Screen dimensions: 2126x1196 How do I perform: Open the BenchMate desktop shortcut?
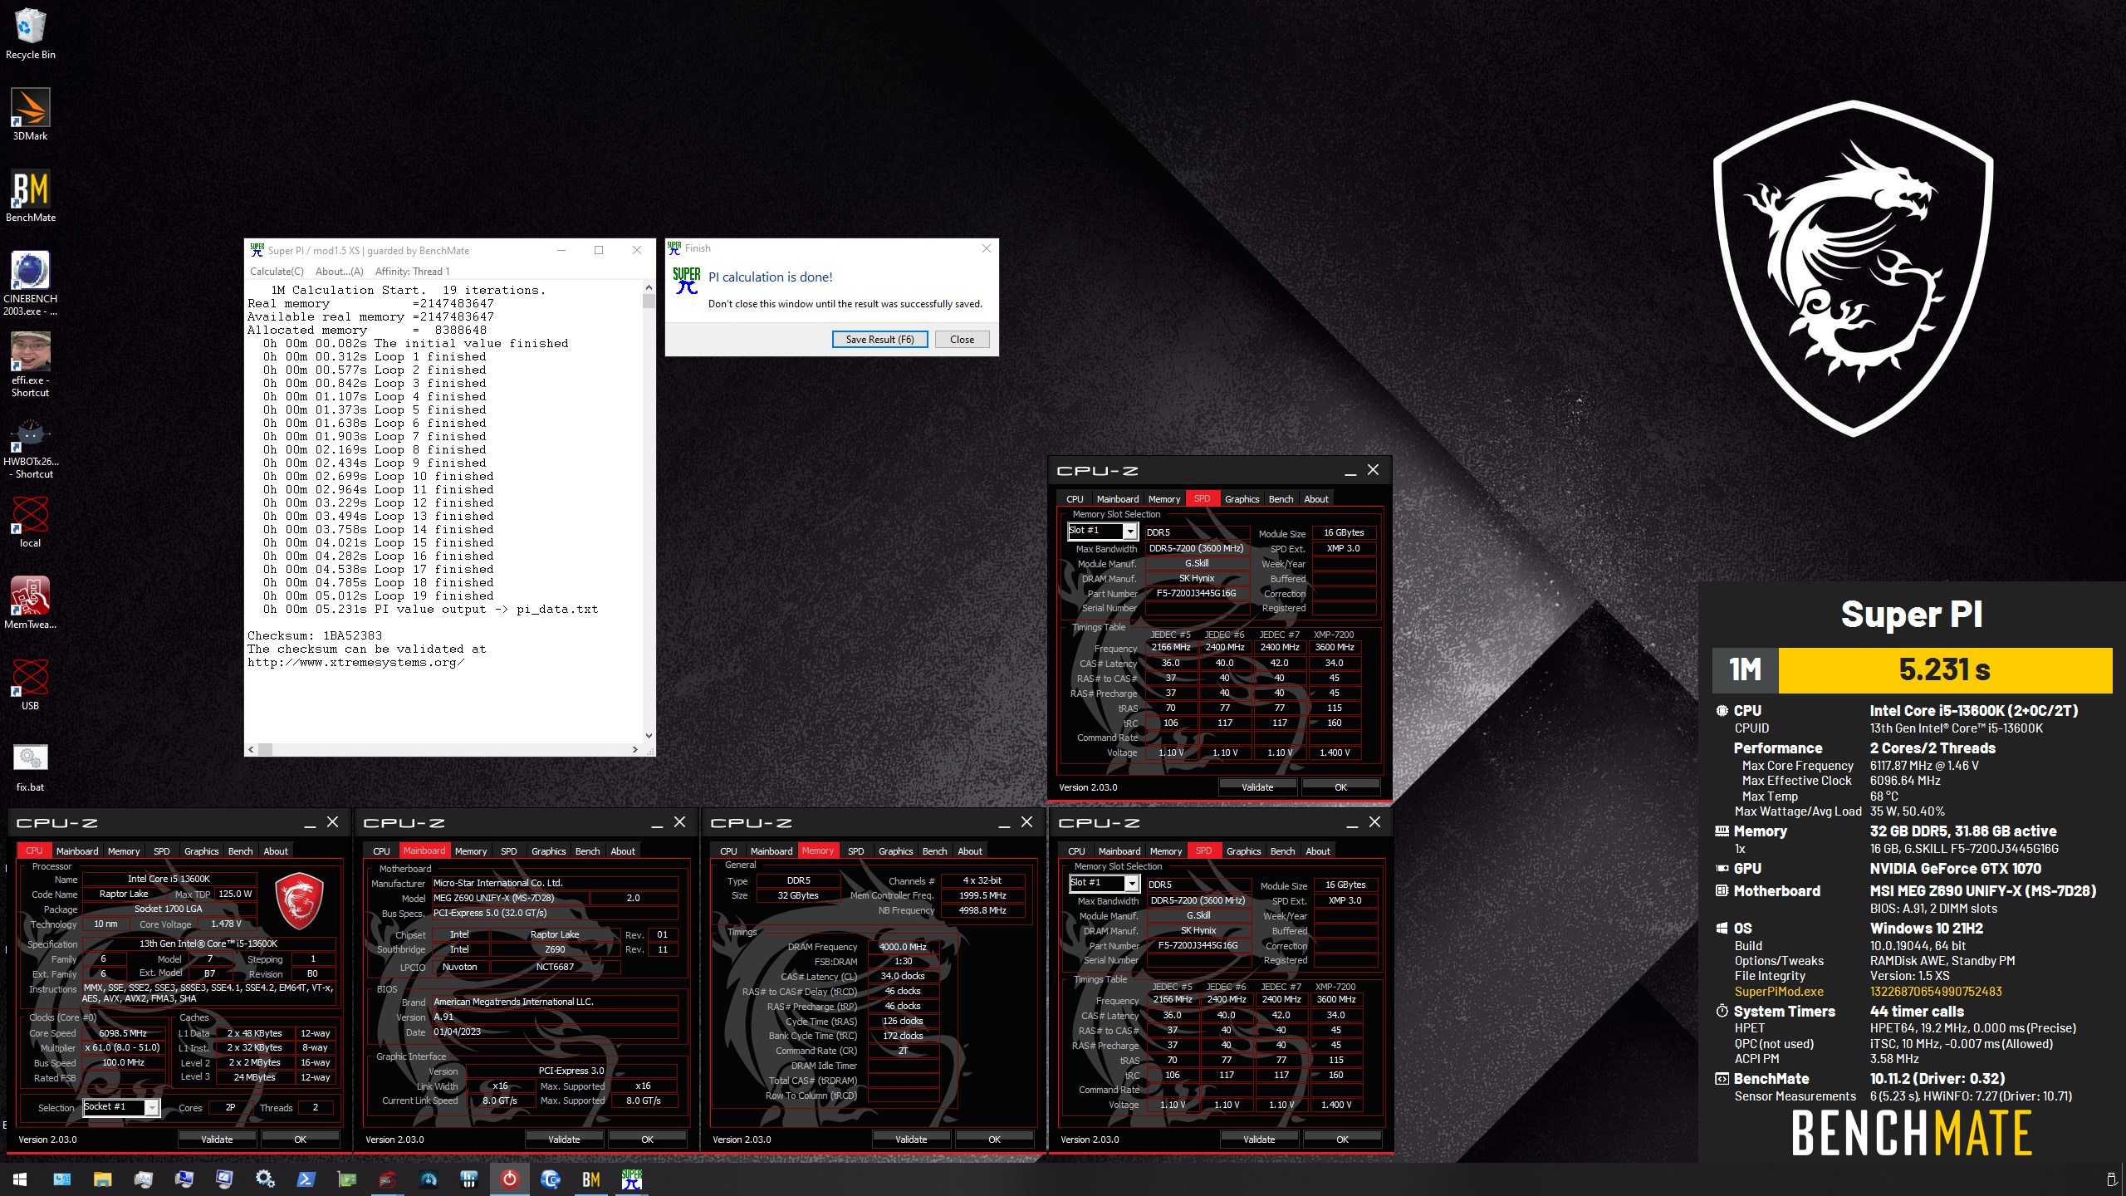pyautogui.click(x=31, y=196)
